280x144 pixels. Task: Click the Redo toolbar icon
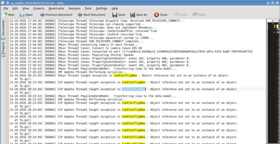pos(195,15)
